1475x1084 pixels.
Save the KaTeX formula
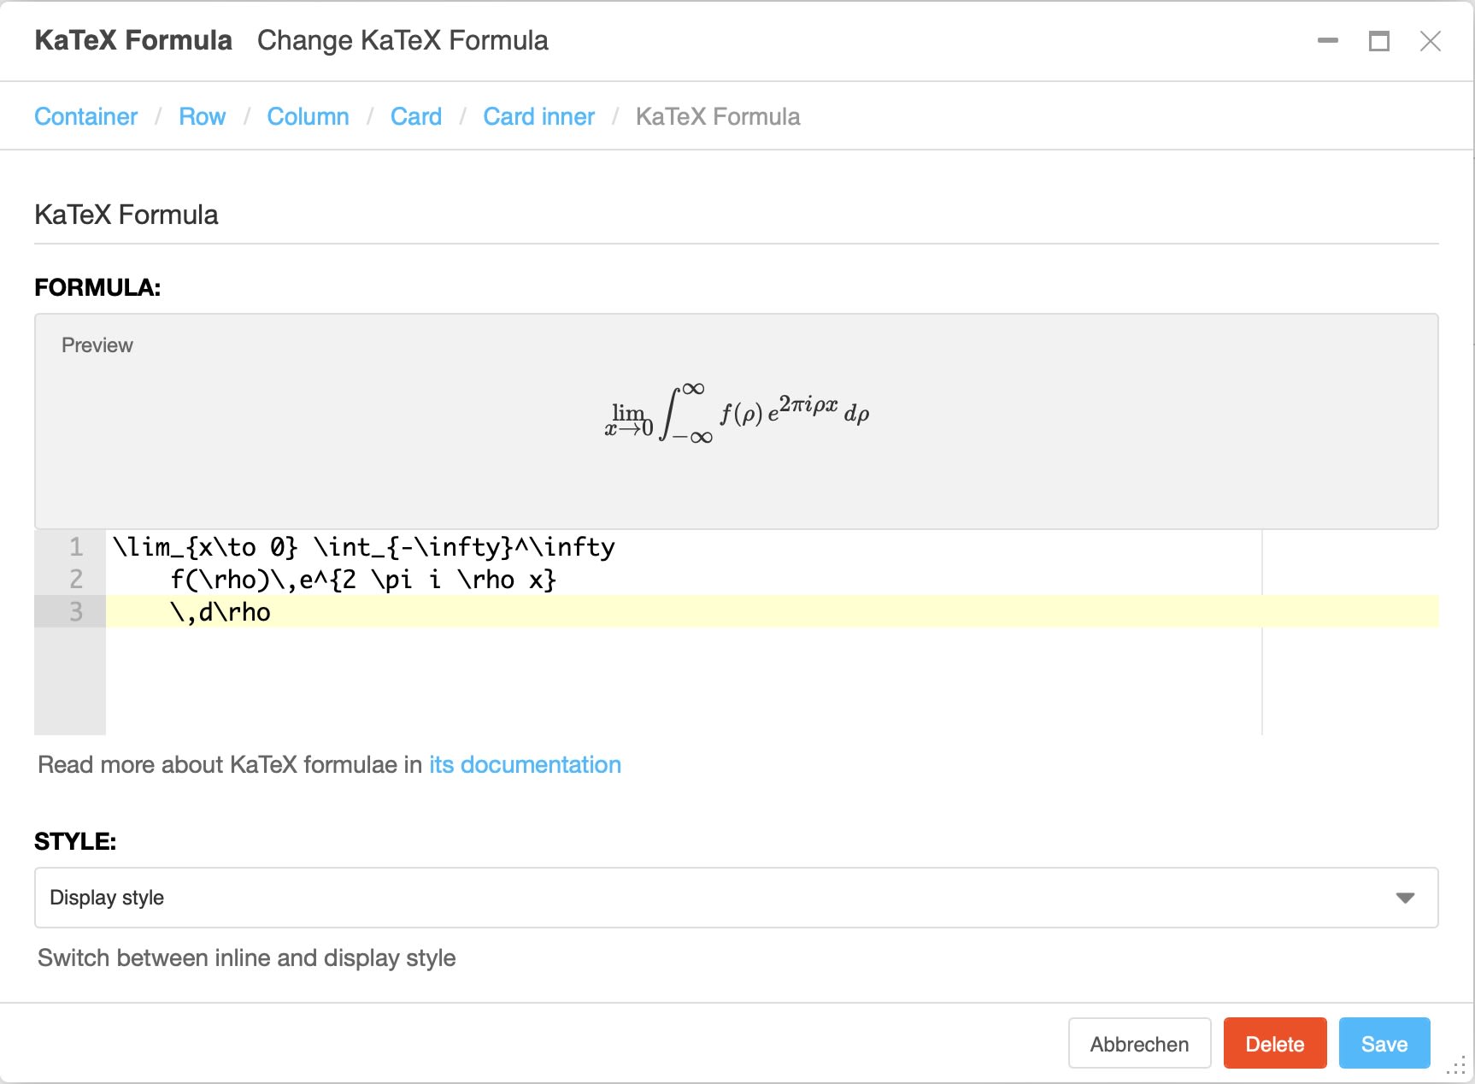click(x=1384, y=1043)
